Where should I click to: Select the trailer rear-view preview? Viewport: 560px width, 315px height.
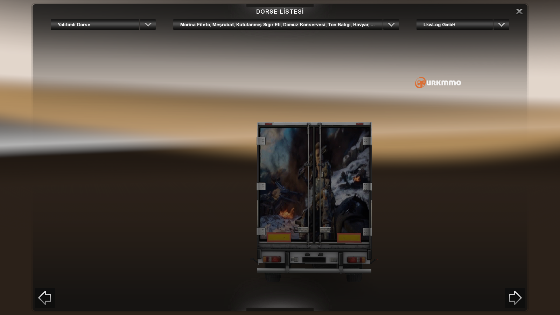pos(314,201)
